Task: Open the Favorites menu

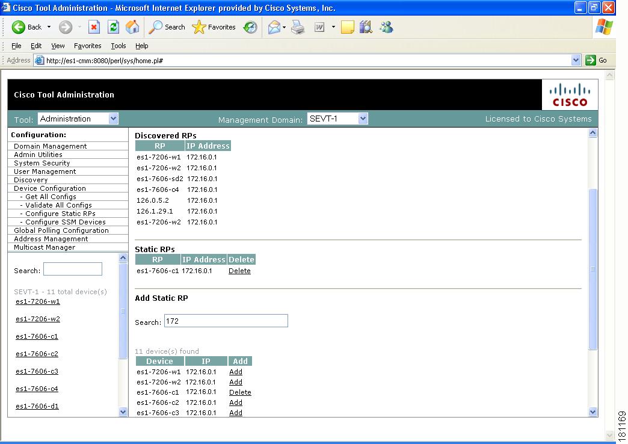Action: click(87, 46)
